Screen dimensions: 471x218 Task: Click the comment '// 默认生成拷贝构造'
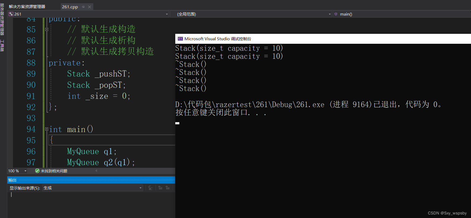point(110,51)
